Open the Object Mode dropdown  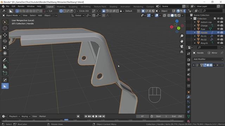point(12,15)
